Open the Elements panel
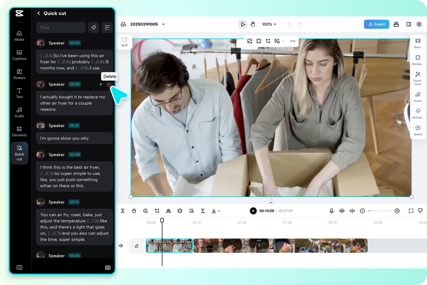Screen dimensions: 427x285 (19, 131)
